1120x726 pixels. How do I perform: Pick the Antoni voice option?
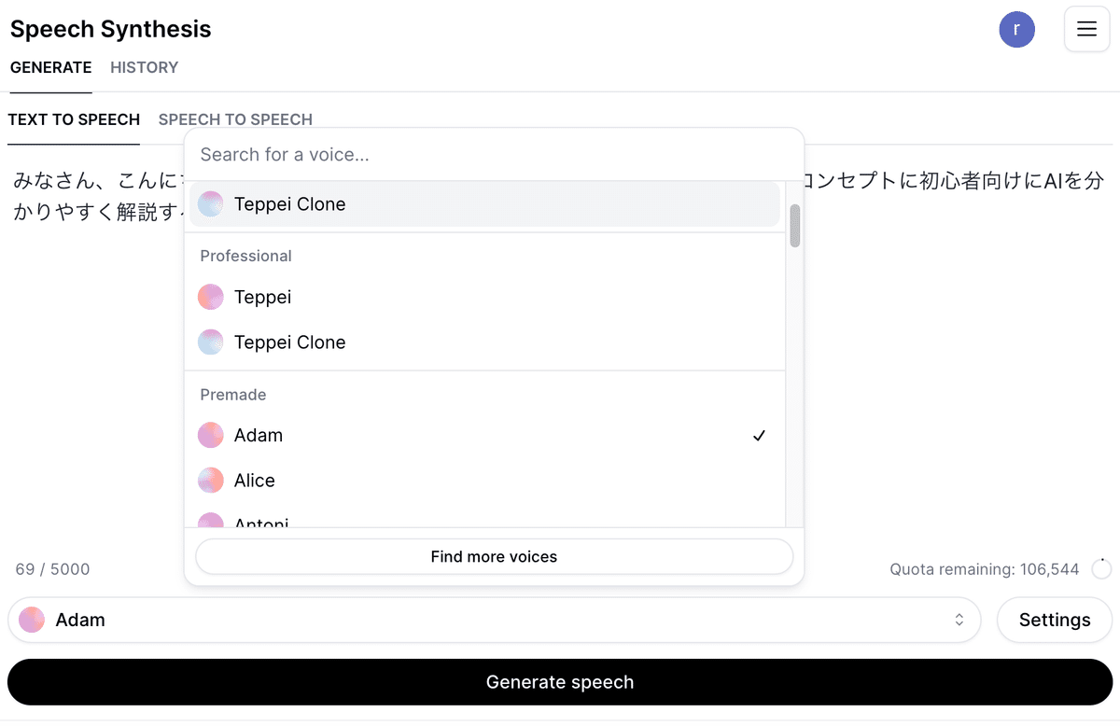261,521
